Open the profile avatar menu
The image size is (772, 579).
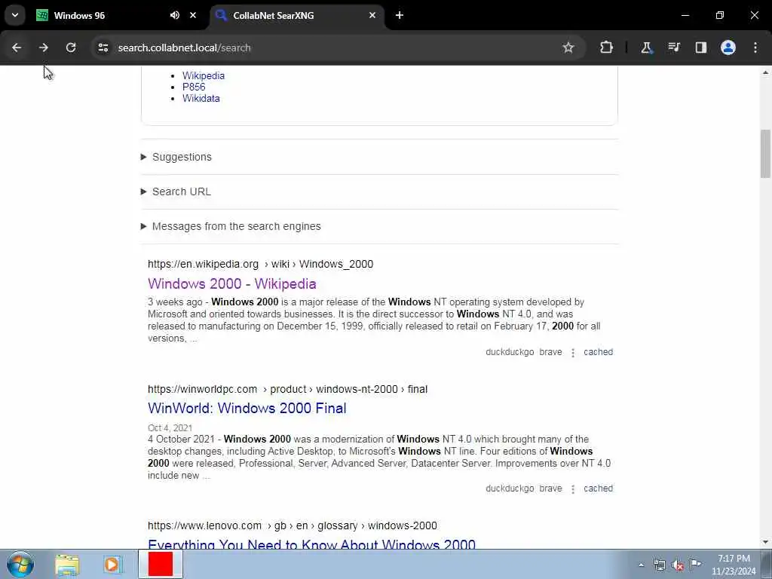click(x=728, y=47)
